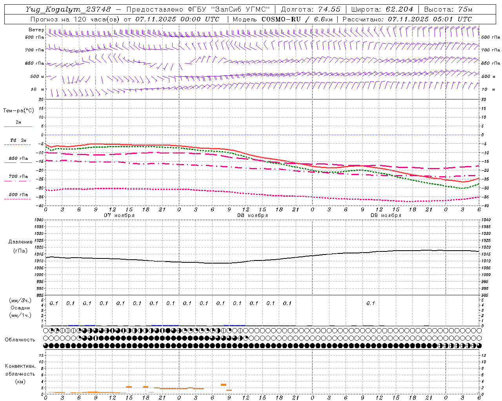Click the station title Yug_Kogalym_23748
The width and height of the screenshot is (502, 401).
click(x=68, y=9)
